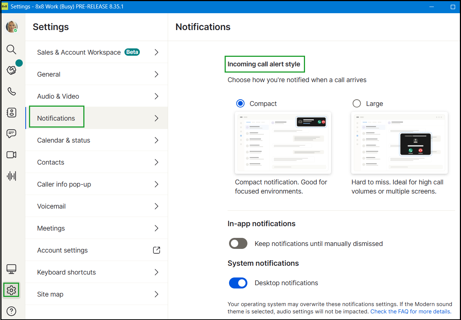Click the System notifications heading
Screen dimensions: 461x320
click(x=263, y=263)
